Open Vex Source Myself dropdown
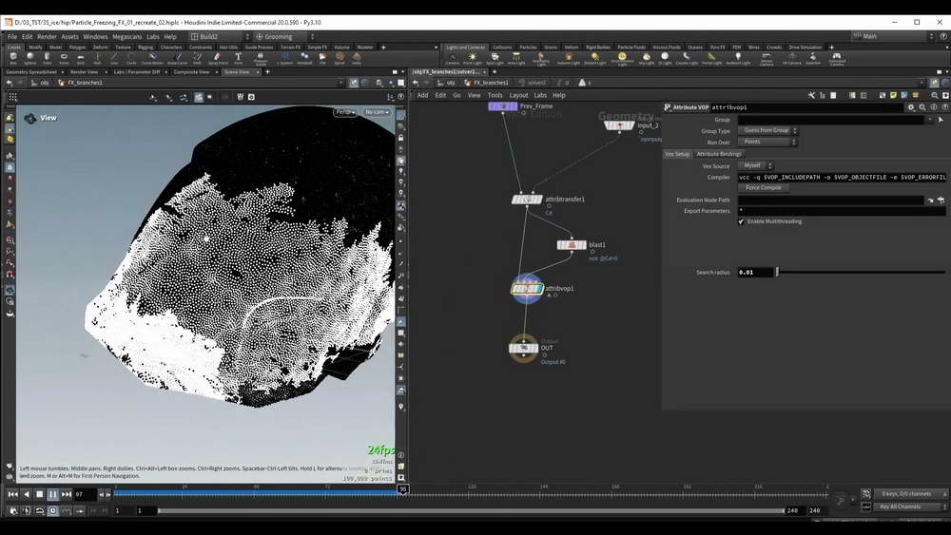 coord(756,165)
